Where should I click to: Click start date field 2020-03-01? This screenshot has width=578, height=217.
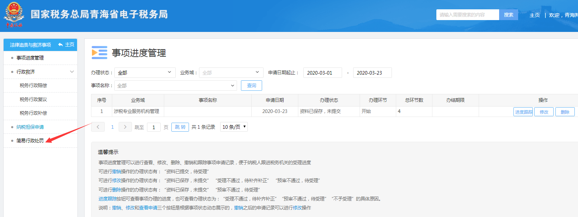click(x=323, y=72)
